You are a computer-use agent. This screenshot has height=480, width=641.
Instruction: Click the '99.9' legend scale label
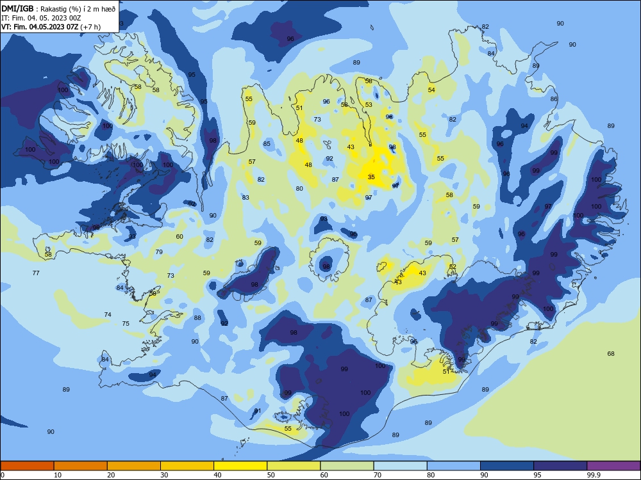(593, 475)
